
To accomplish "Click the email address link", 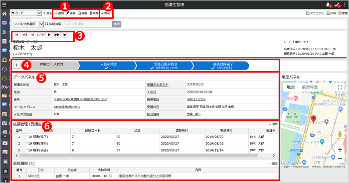I will [x=67, y=107].
